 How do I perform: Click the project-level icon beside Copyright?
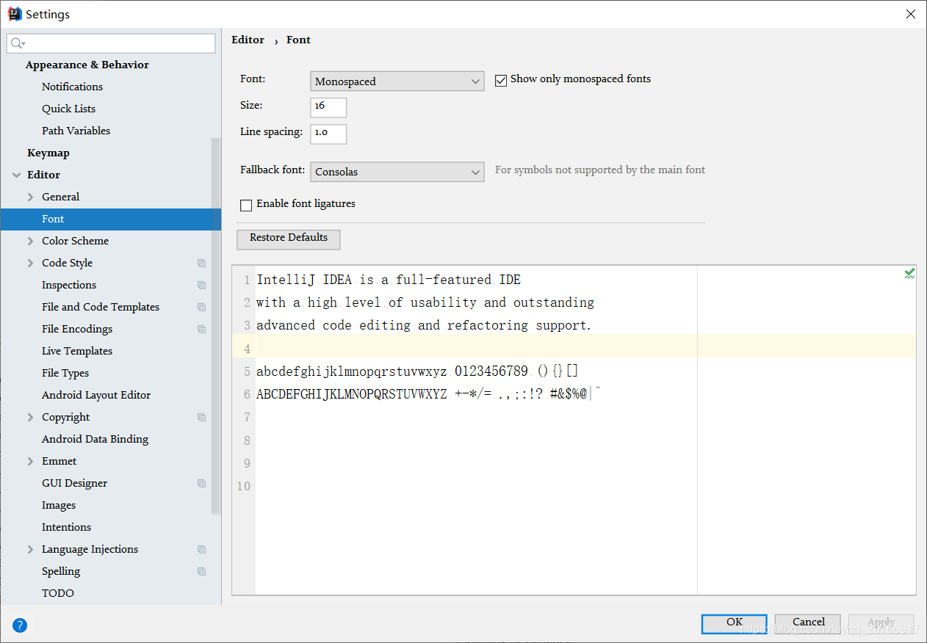click(x=202, y=417)
